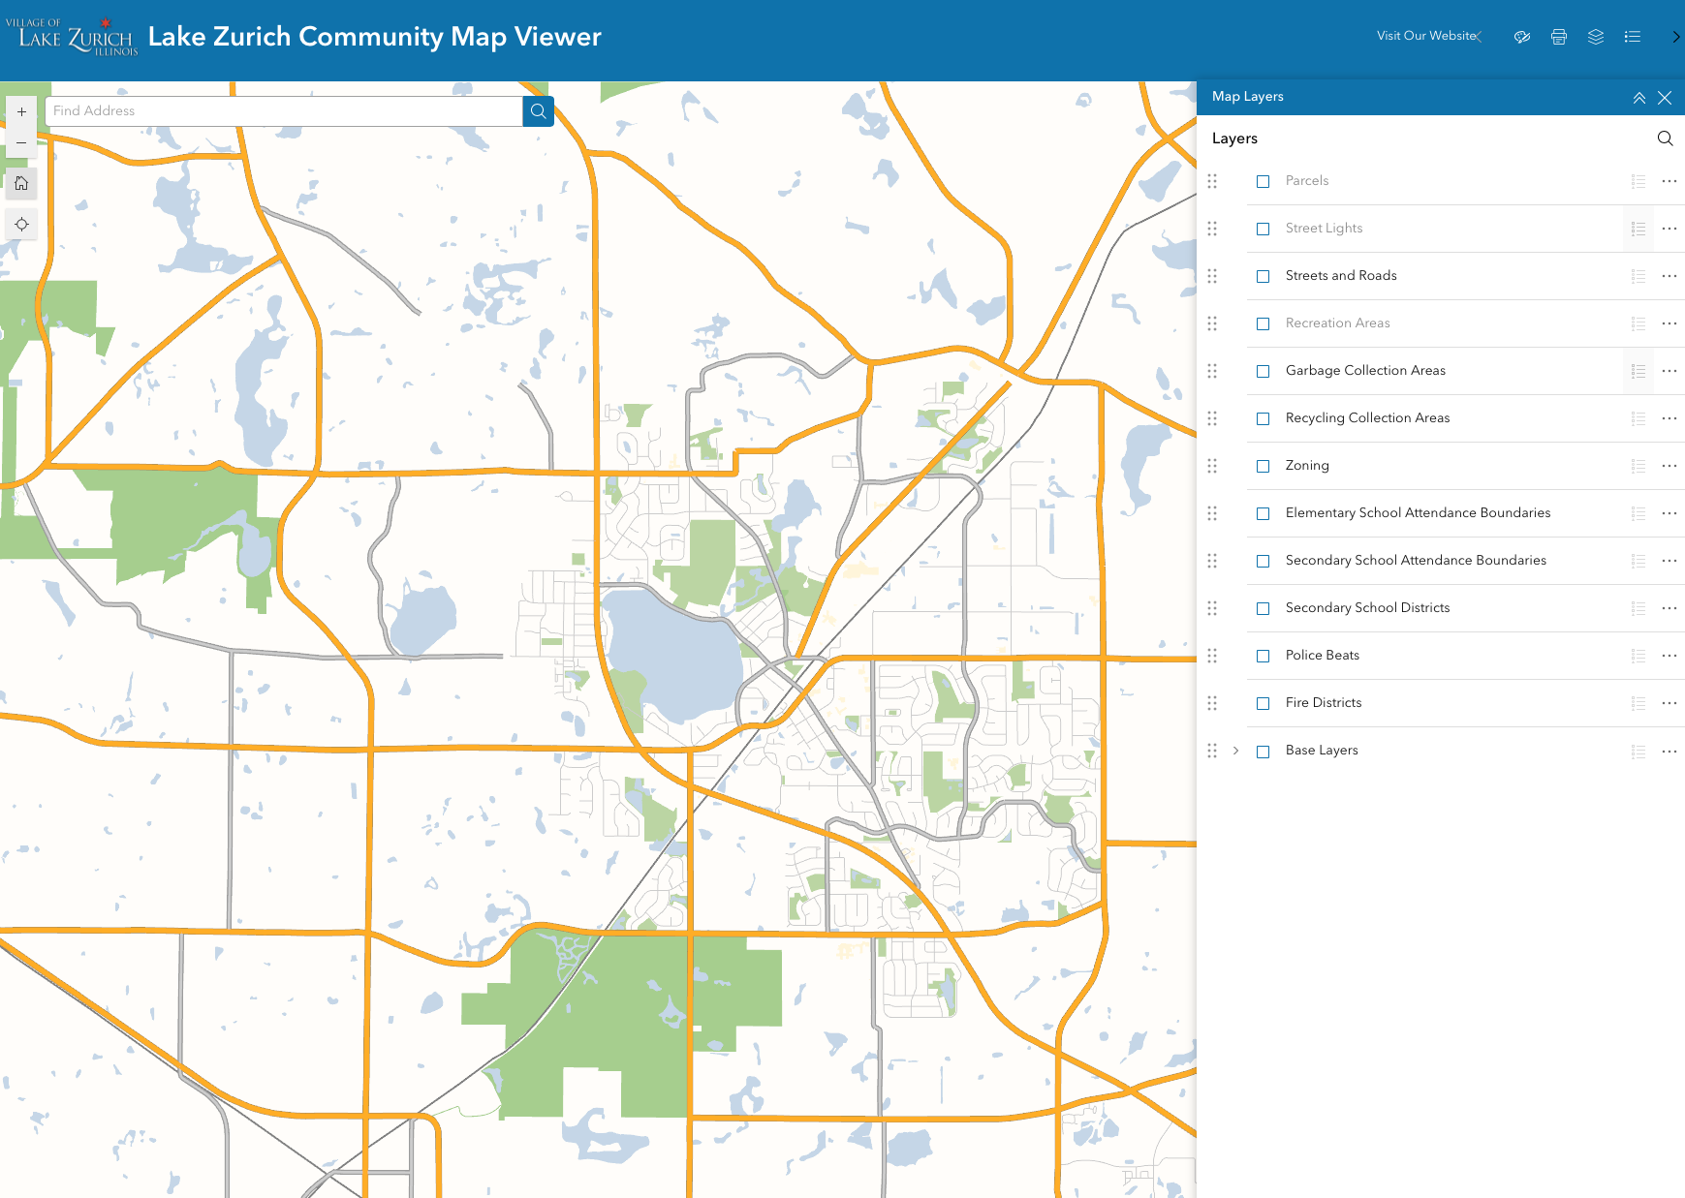Enable the Police Beats layer
The width and height of the screenshot is (1685, 1198).
(1263, 656)
